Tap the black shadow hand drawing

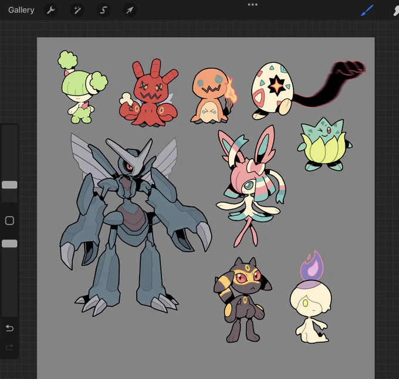point(331,84)
